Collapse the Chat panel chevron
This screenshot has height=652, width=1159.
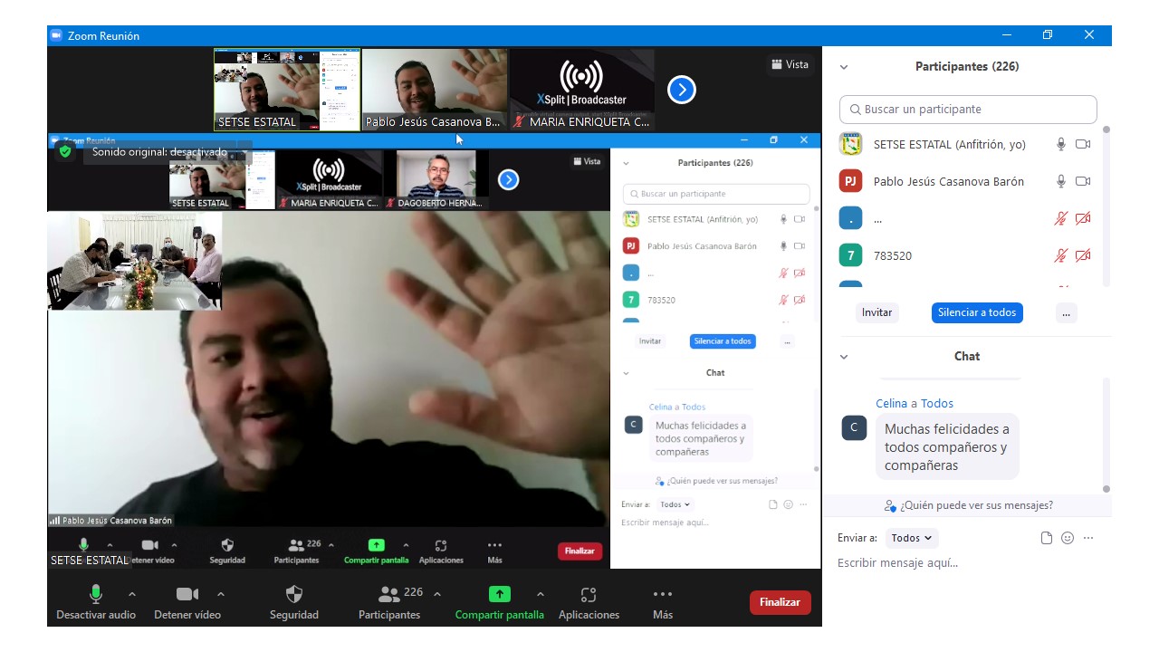point(844,357)
